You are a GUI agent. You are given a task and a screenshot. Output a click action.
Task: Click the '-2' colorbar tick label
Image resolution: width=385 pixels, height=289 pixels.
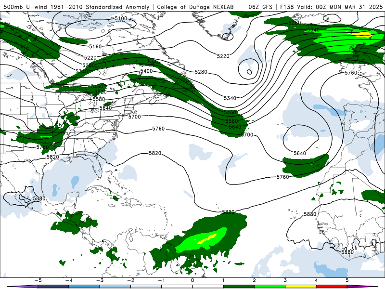tap(130, 280)
